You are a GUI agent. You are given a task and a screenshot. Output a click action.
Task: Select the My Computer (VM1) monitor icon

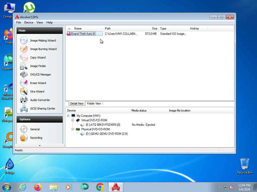pyautogui.click(x=73, y=115)
